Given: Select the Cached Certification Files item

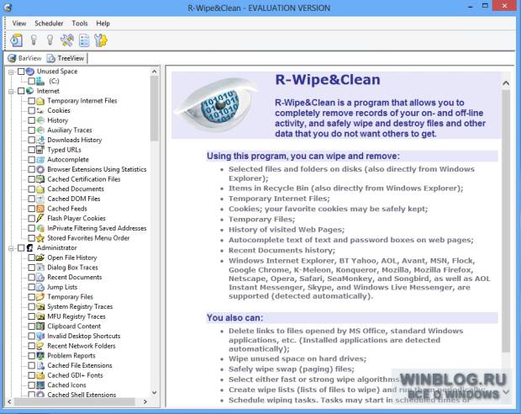Looking at the screenshot, I should click(84, 179).
